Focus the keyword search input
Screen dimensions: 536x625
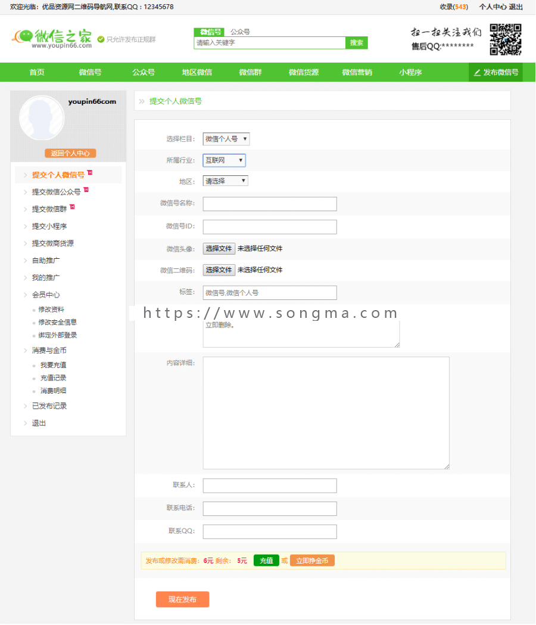pyautogui.click(x=270, y=43)
